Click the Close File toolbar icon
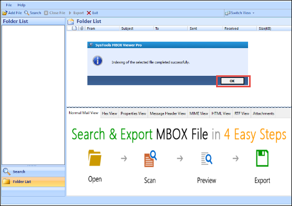Image resolution: width=292 pixels, height=206 pixels. pos(46,13)
